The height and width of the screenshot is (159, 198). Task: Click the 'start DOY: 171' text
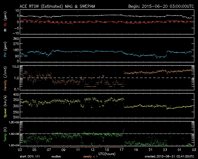tap(30, 157)
